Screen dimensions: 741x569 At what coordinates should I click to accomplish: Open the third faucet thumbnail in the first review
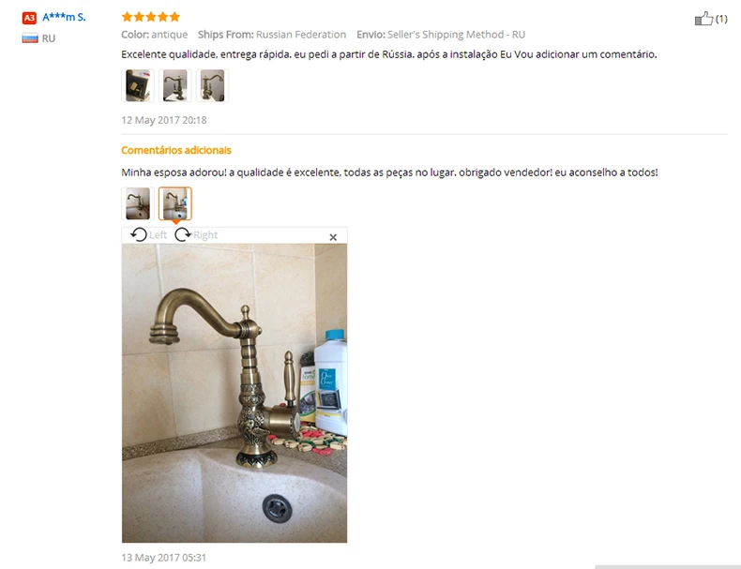tap(212, 85)
